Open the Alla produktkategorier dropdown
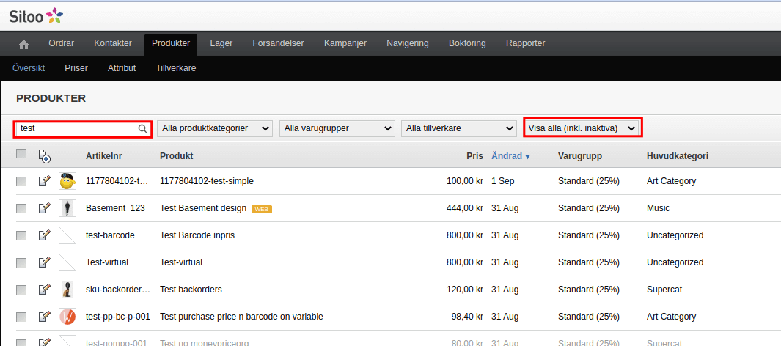Screen dimensions: 781x346 [x=215, y=128]
